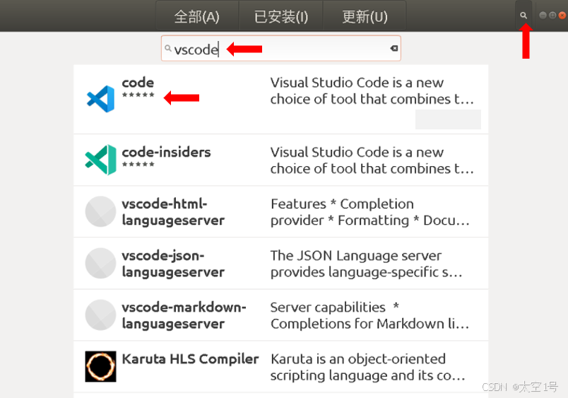The width and height of the screenshot is (568, 398).
Task: Open the "code" app title
Action: (138, 83)
